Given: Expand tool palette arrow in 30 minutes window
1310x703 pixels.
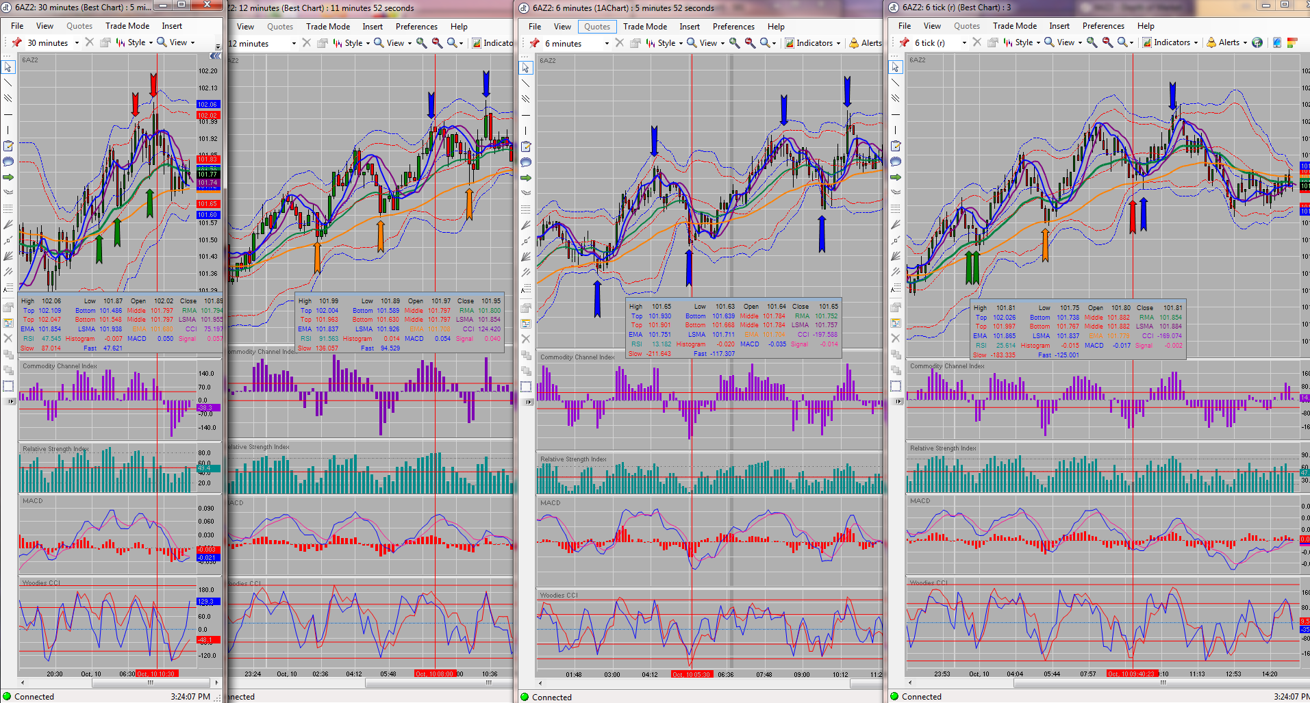Looking at the screenshot, I should [10, 401].
